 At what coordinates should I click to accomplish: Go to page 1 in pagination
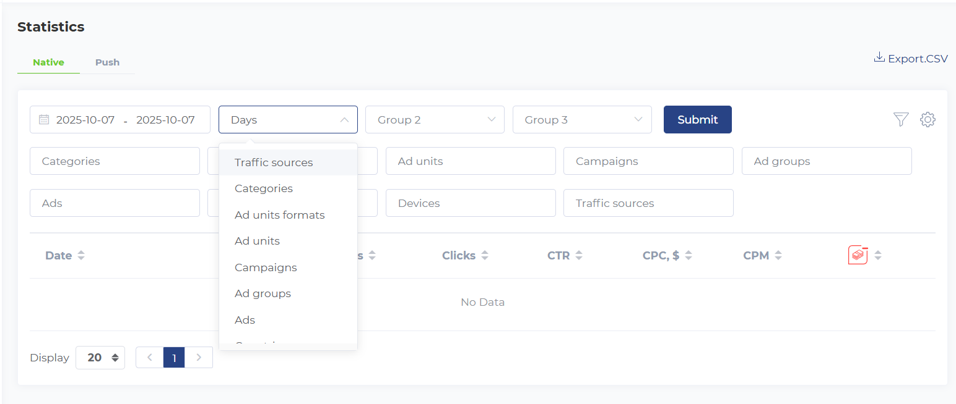tap(174, 358)
